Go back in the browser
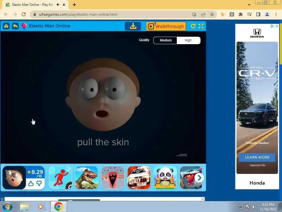Screen dimensions: 282x212 tap(6, 14)
